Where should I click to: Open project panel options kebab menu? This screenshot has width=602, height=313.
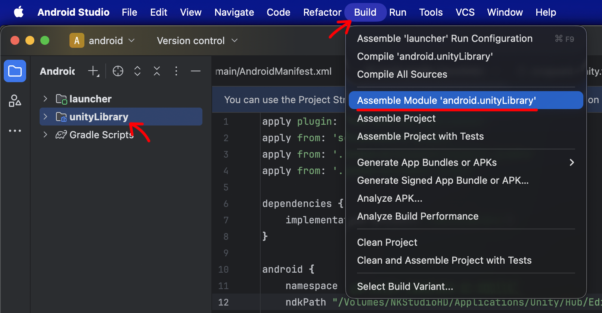[176, 71]
